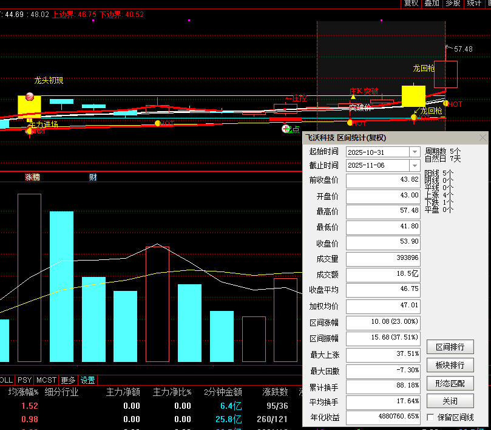The image size is (491, 430).
Task: Enable the 保留区间线 checkbox
Action: coord(431,418)
